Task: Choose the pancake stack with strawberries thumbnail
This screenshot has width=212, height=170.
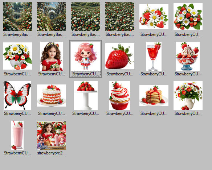Action: click(x=154, y=96)
